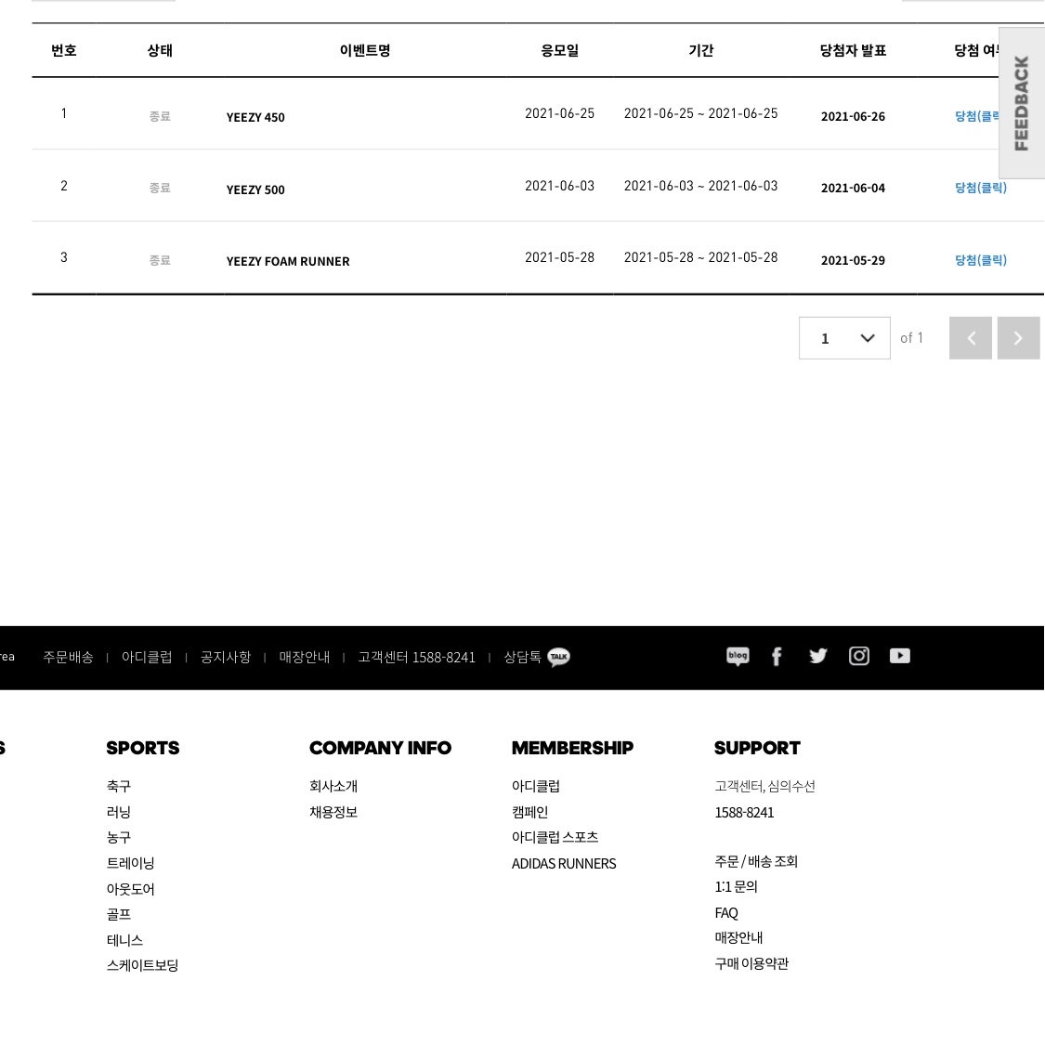Image resolution: width=1045 pixels, height=1046 pixels.
Task: Open 축구 under SPORTS
Action: point(119,787)
